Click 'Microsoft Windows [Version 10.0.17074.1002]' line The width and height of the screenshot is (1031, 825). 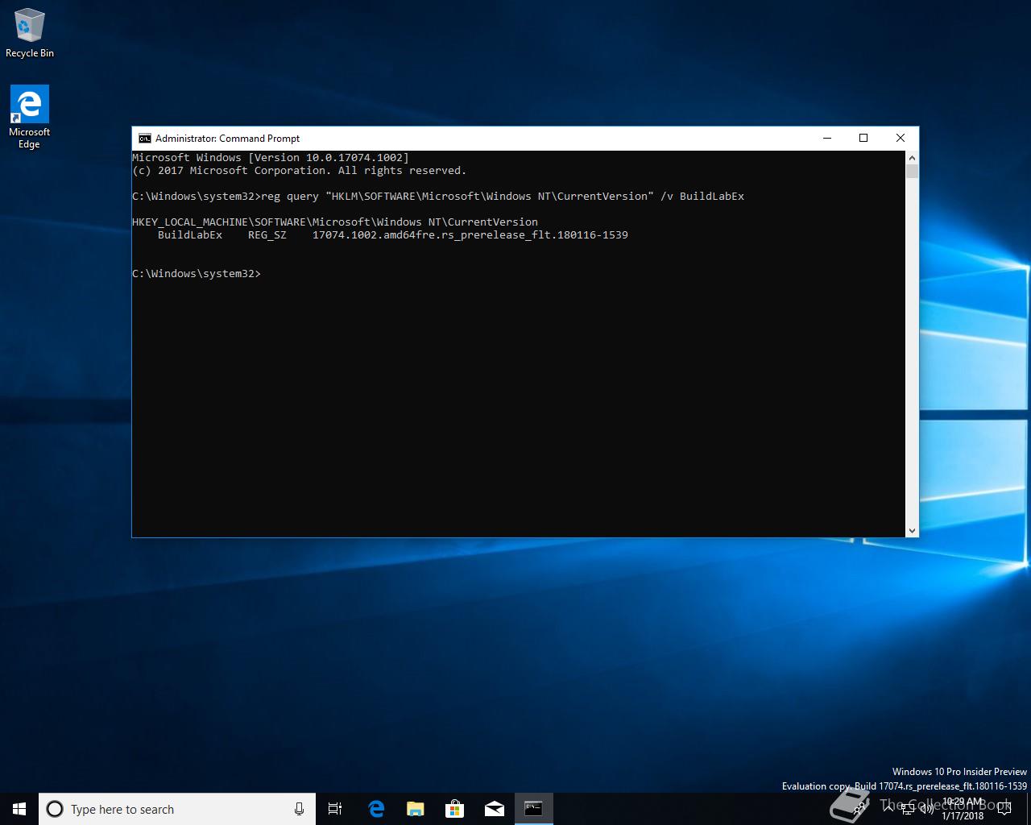coord(271,158)
